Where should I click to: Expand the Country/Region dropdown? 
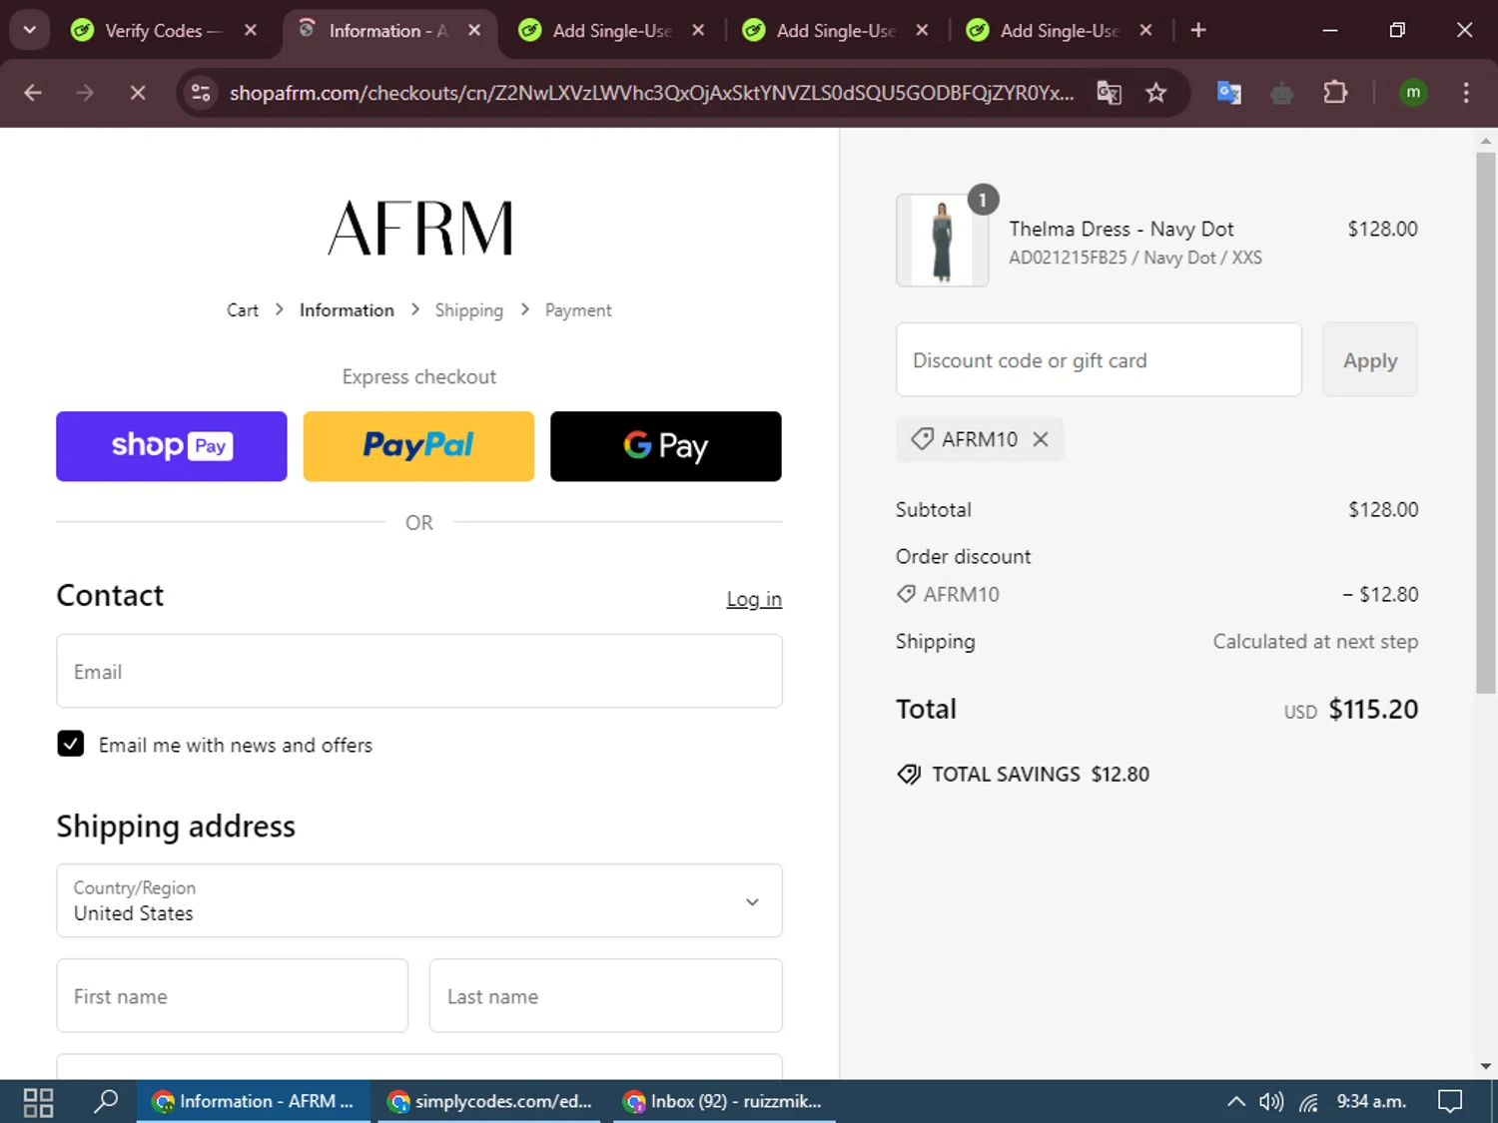pos(419,900)
